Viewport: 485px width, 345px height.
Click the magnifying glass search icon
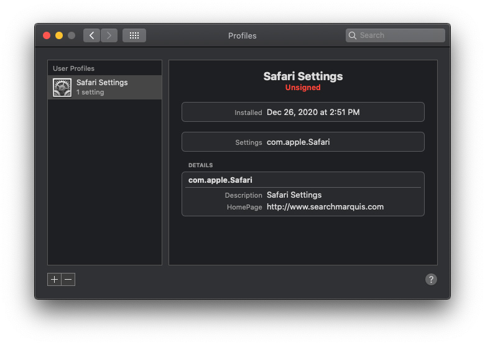click(x=353, y=35)
